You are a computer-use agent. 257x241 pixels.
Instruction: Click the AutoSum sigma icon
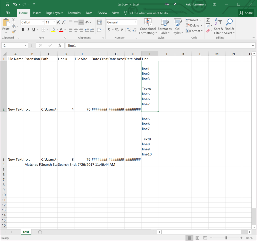(x=208, y=20)
